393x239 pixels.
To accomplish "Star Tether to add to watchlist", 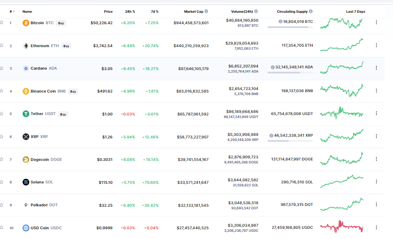I will pos(2,114).
